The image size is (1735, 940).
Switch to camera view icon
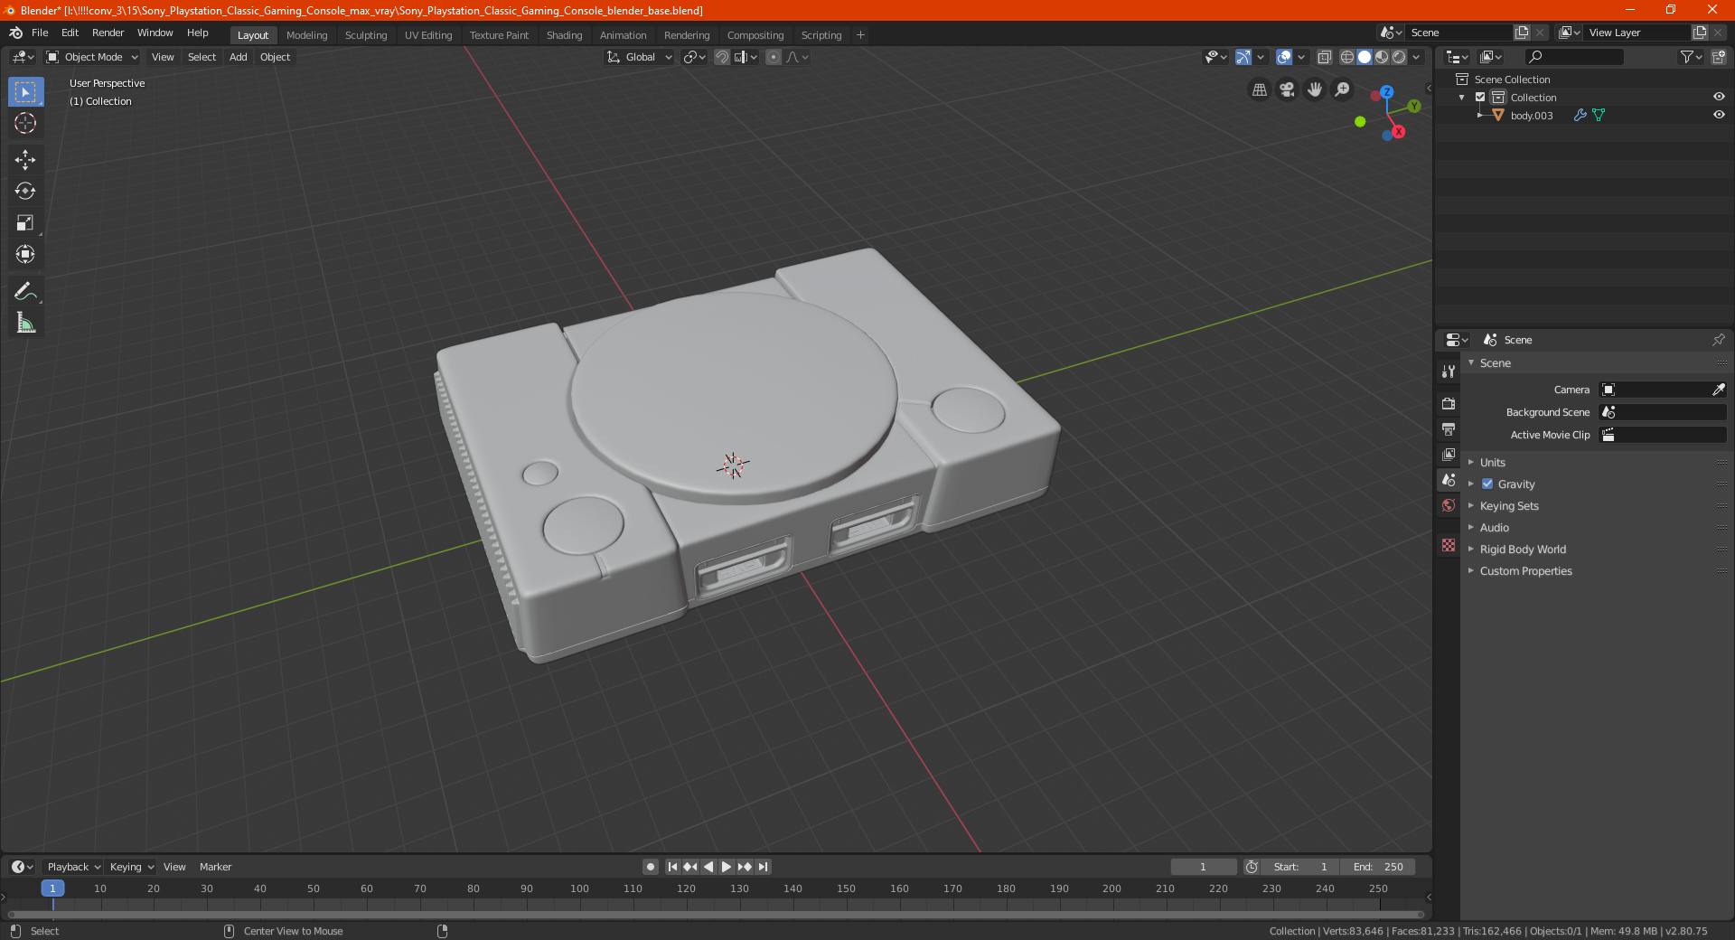[x=1287, y=89]
